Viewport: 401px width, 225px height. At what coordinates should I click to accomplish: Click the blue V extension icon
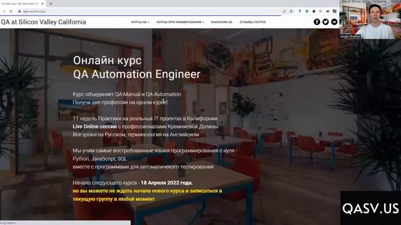point(306,11)
